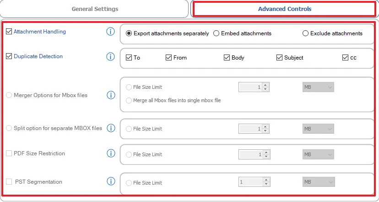Image resolution: width=379 pixels, height=202 pixels.
Task: Enable PST Segmentation checkbox
Action: 9,182
